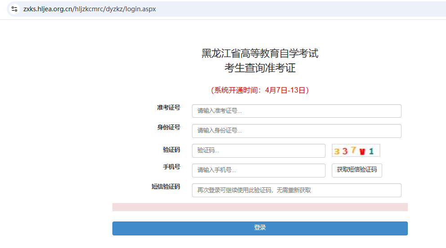Click the 身份证号 field label
Image resolution: width=446 pixels, height=248 pixels.
point(168,127)
